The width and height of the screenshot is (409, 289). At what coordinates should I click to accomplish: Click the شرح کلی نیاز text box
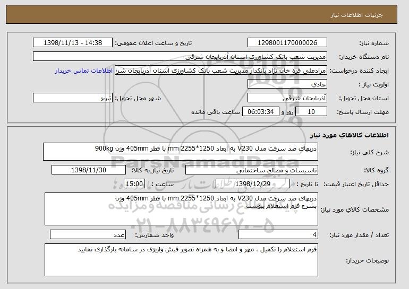tap(181, 152)
